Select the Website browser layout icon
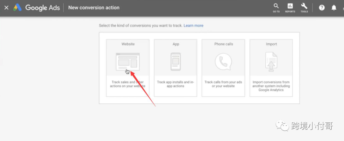The image size is (344, 141). coord(128,62)
